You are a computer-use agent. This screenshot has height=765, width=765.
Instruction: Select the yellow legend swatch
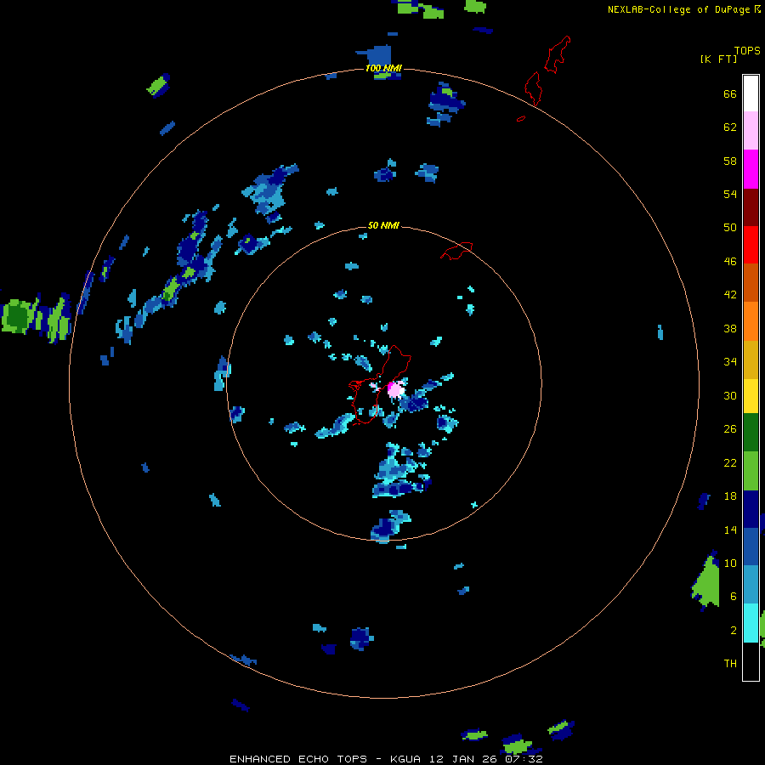pos(751,396)
